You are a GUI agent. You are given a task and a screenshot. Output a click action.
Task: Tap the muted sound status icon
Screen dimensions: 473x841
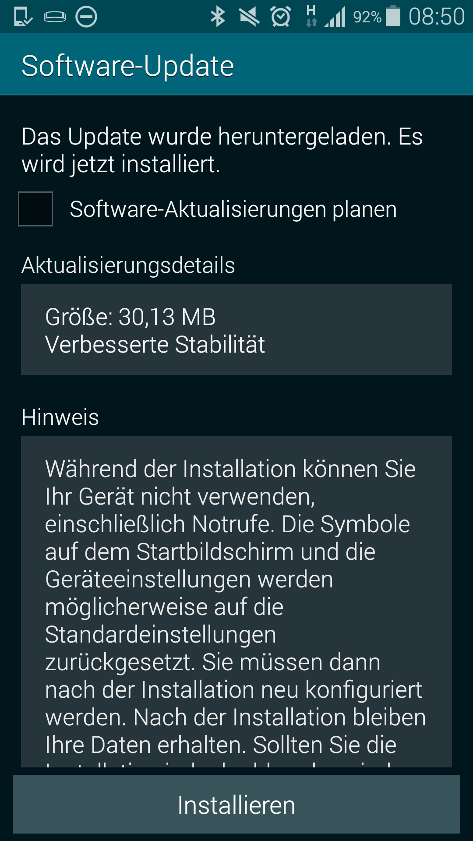[x=249, y=17]
